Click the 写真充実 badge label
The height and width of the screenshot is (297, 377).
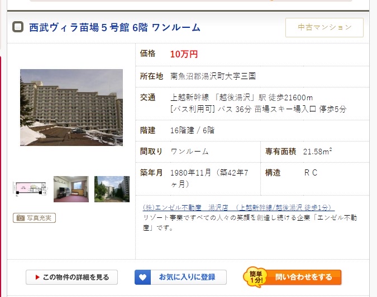pos(35,218)
